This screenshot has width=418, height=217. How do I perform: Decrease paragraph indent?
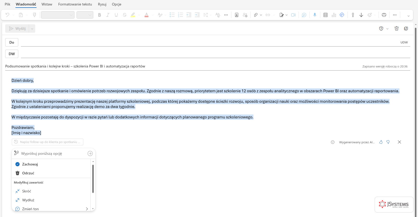pyautogui.click(x=189, y=15)
